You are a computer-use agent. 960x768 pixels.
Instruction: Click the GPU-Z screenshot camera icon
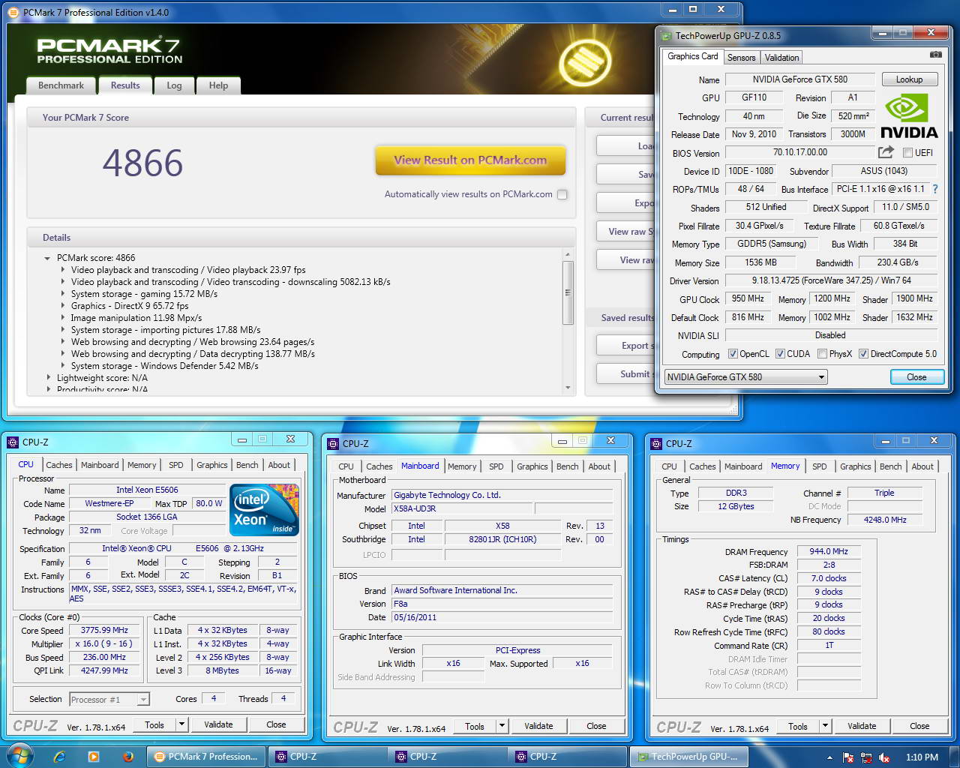pos(935,55)
